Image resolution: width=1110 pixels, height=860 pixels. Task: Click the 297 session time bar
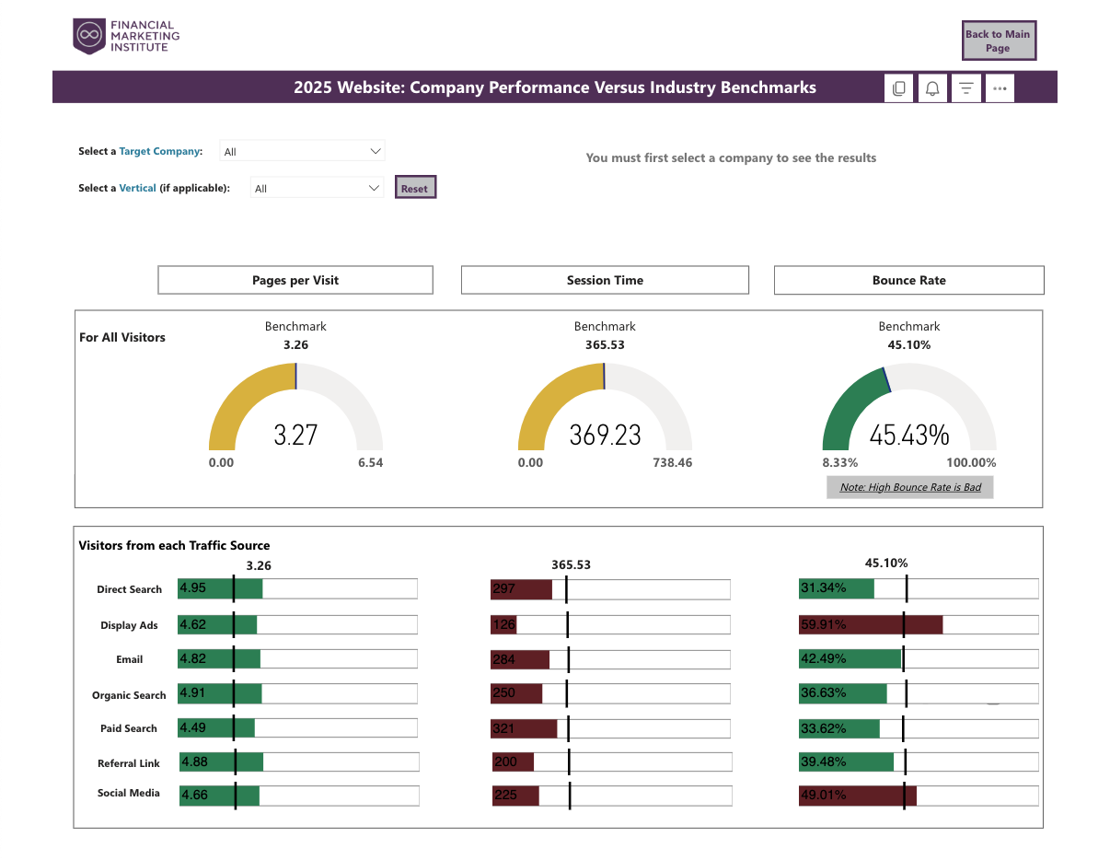521,588
